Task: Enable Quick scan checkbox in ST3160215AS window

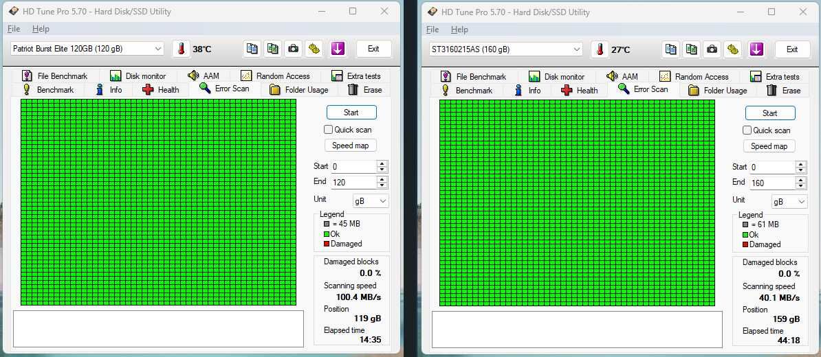Action: pos(747,130)
